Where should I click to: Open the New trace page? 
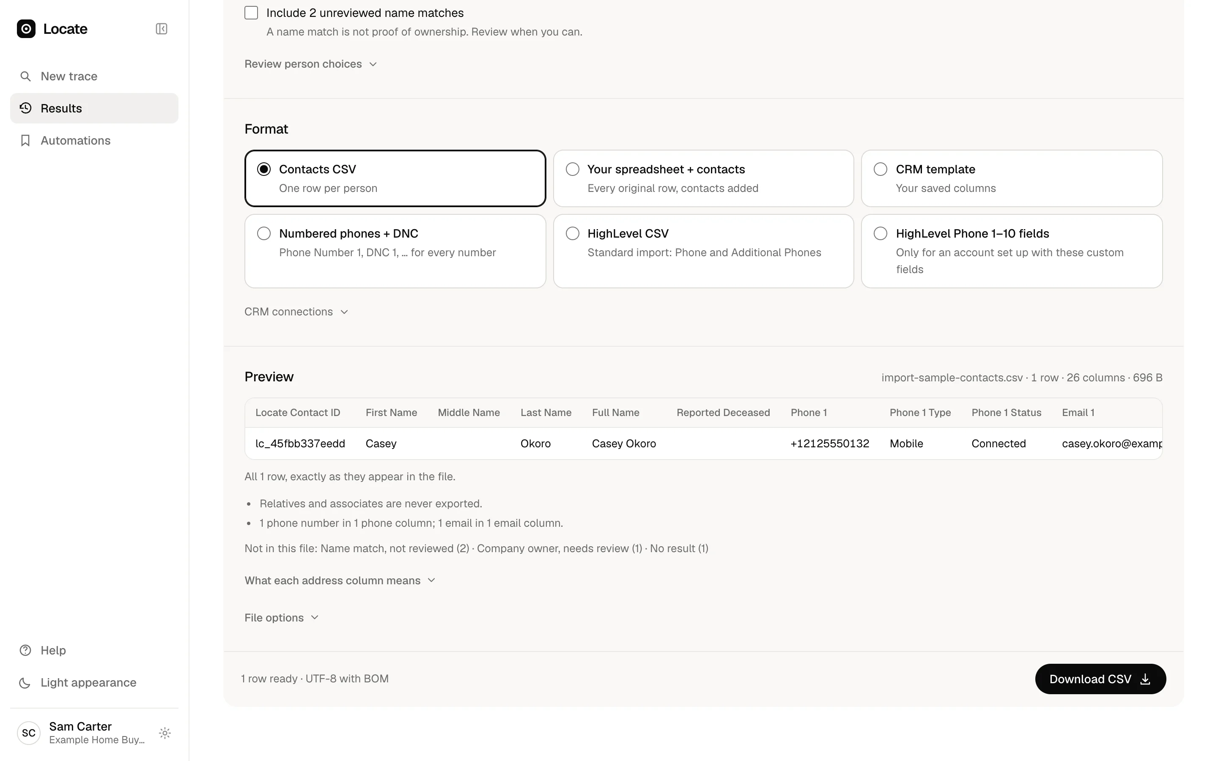coord(94,76)
